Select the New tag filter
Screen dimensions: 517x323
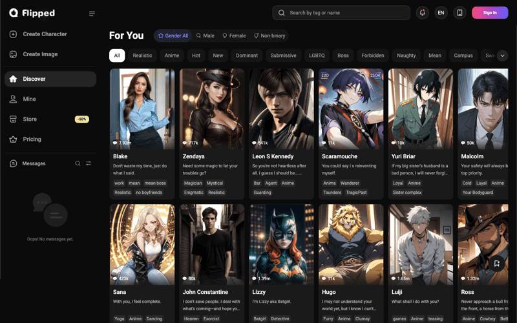(218, 56)
